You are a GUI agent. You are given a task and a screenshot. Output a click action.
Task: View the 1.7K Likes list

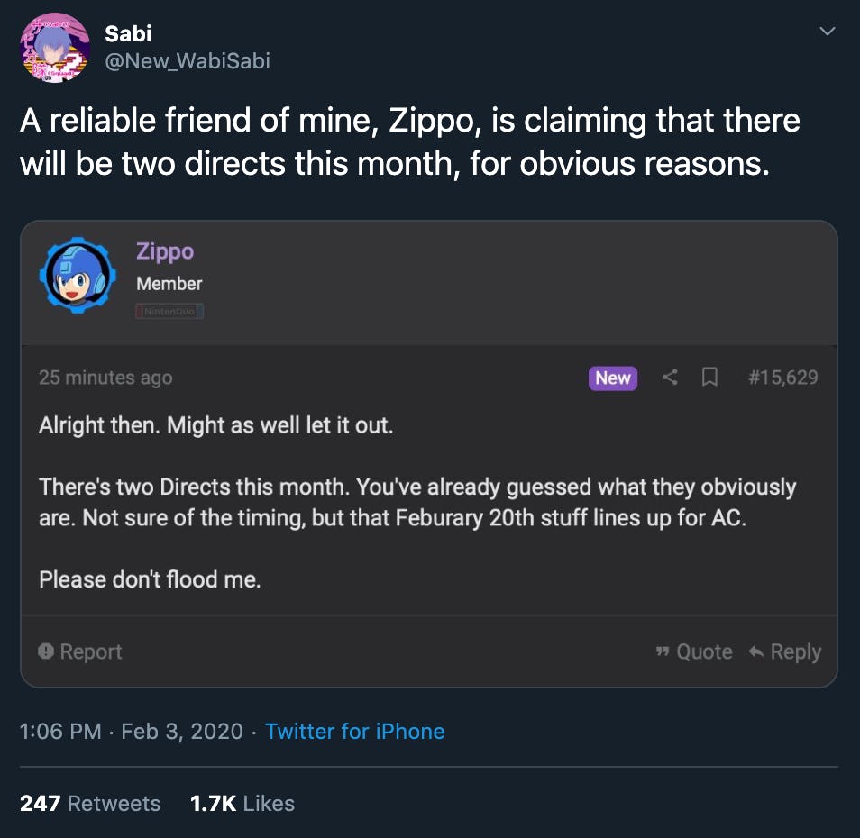coord(242,803)
